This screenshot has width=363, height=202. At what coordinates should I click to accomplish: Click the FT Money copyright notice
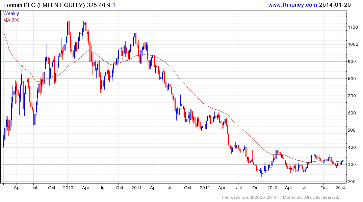coord(280,197)
